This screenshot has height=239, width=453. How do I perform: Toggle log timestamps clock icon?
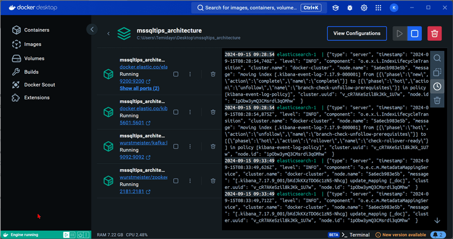(x=437, y=87)
